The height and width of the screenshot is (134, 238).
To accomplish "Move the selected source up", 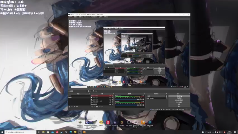I will [x=100, y=107].
